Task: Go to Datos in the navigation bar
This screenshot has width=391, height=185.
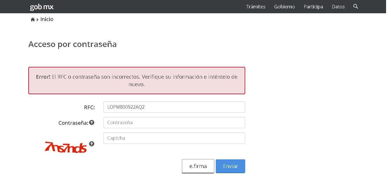Action: [338, 7]
